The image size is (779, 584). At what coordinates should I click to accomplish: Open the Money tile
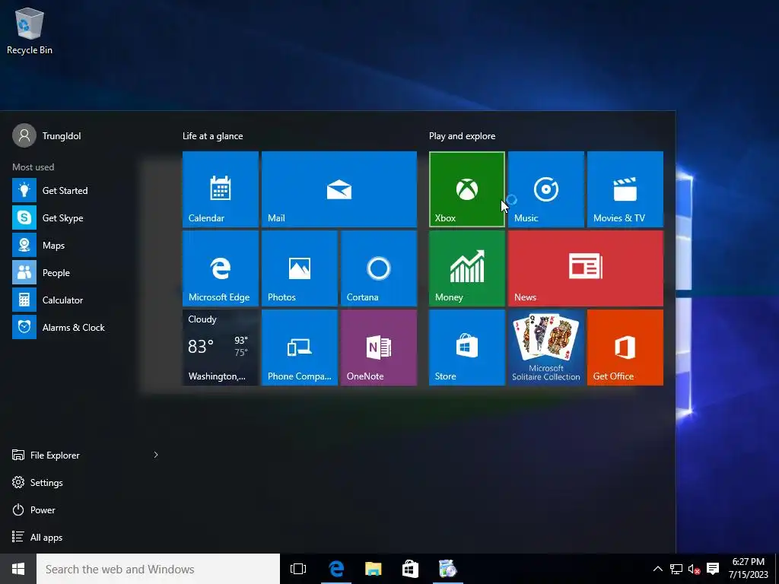pos(467,268)
